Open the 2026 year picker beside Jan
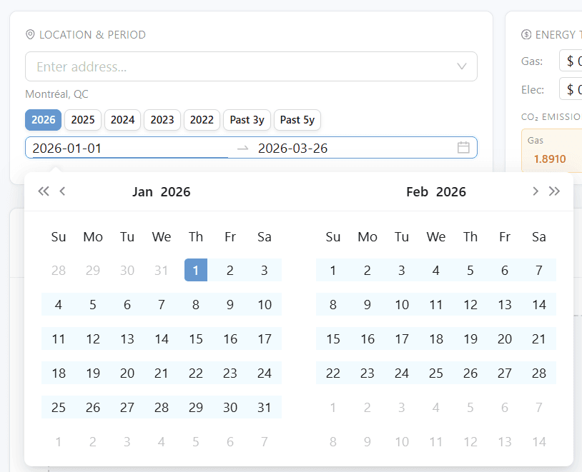The image size is (582, 472). 176,191
